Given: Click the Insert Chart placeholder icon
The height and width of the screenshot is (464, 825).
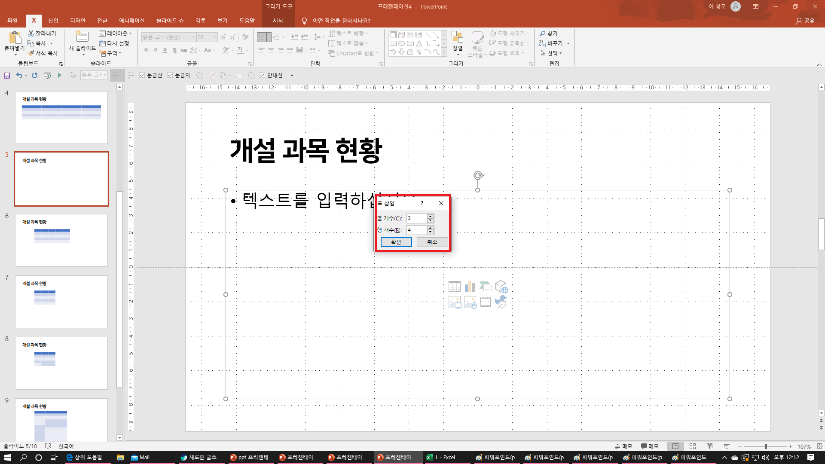Looking at the screenshot, I should pyautogui.click(x=470, y=287).
